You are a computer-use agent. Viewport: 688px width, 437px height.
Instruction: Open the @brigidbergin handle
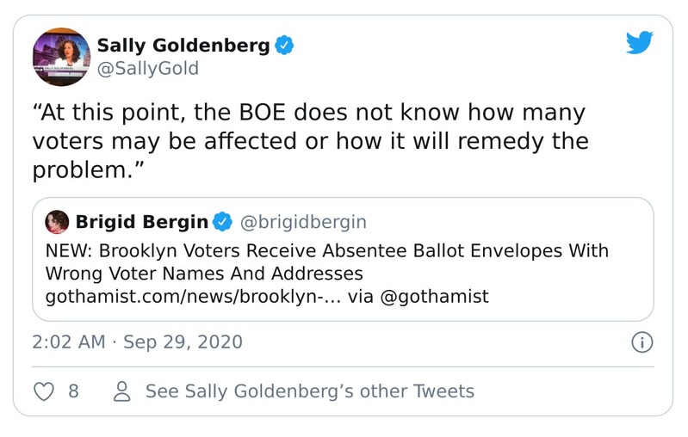coord(301,222)
